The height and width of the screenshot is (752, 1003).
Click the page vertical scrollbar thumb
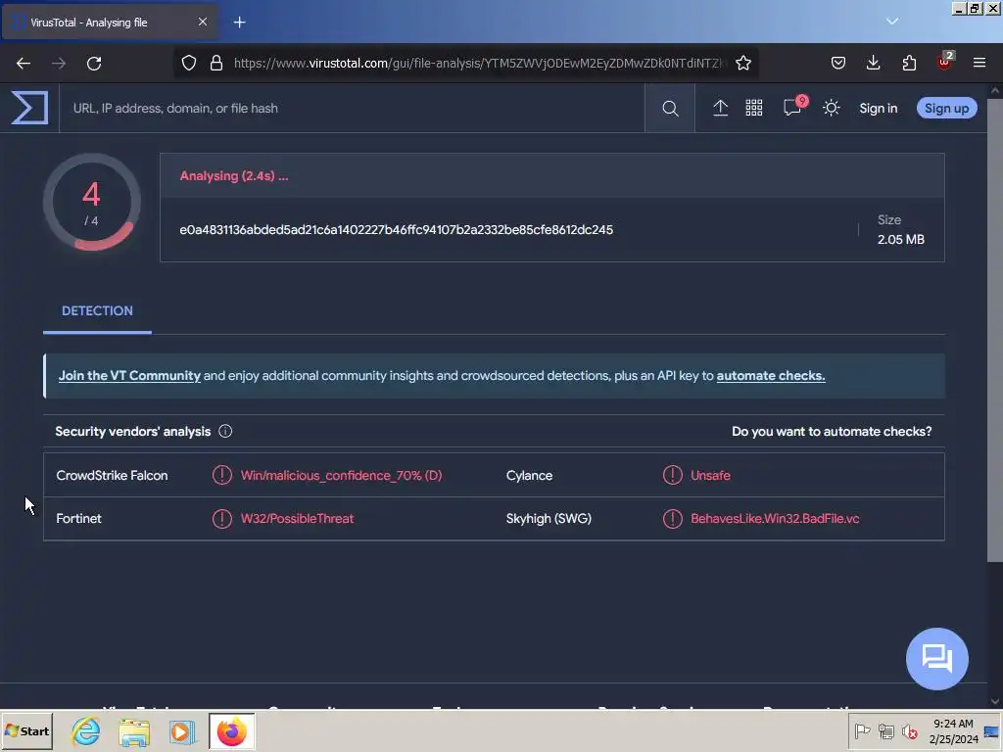point(995,330)
